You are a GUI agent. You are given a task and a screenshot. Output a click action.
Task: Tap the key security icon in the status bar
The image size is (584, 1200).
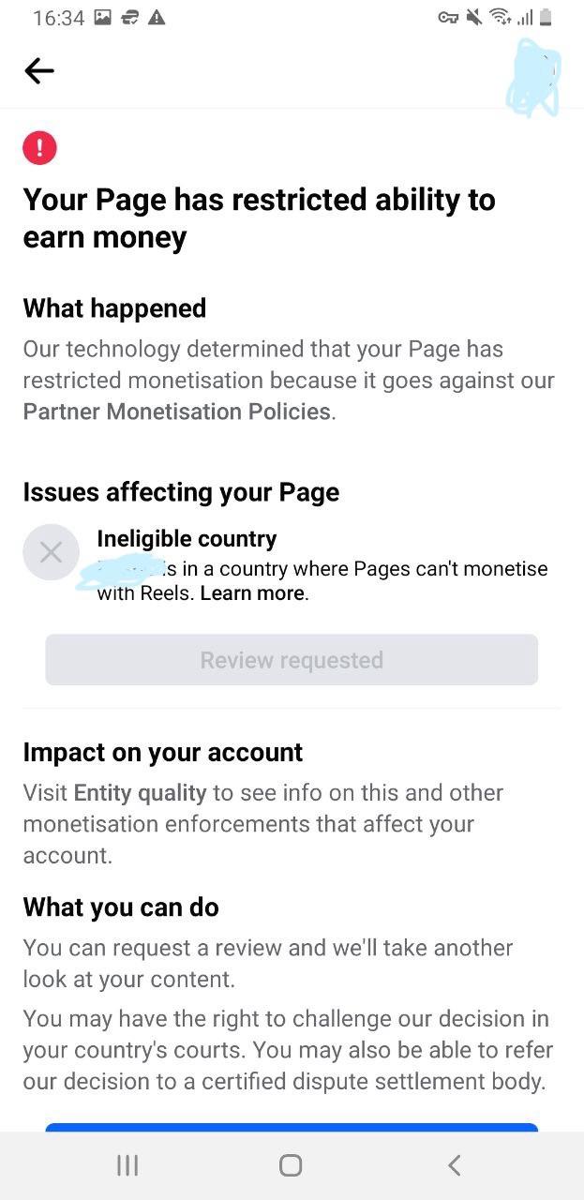pos(447,17)
